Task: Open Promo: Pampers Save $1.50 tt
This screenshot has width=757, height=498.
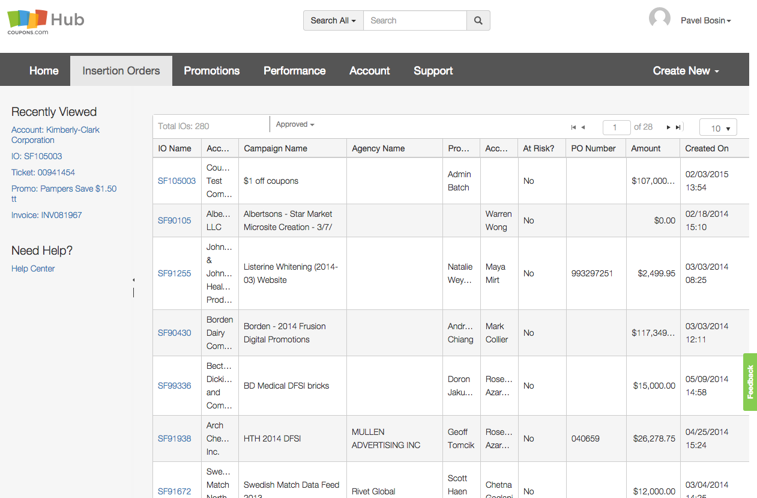Action: (x=64, y=193)
